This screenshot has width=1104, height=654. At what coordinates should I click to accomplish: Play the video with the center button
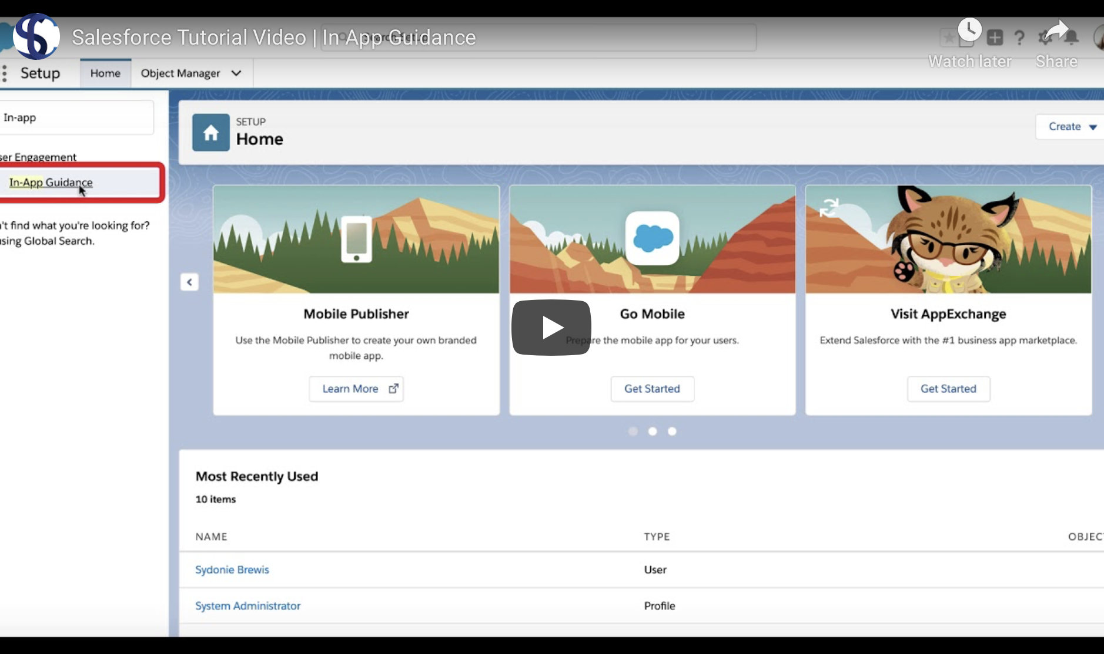[551, 328]
